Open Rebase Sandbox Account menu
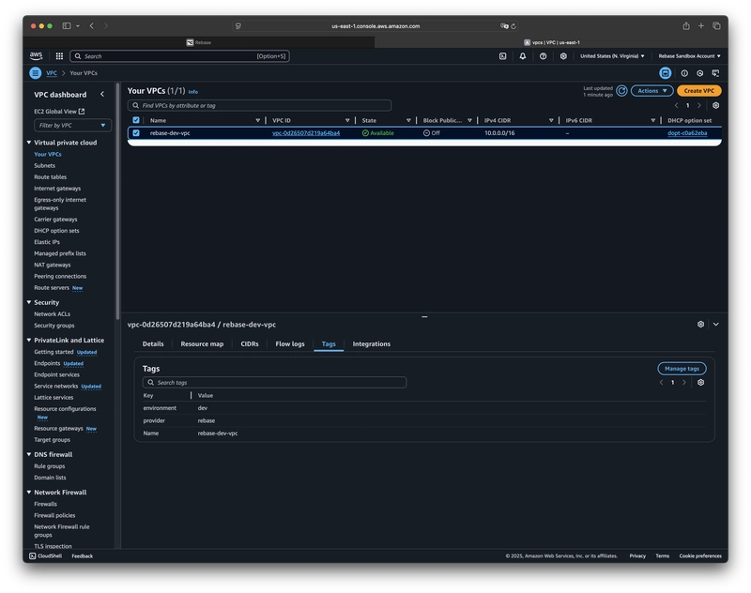This screenshot has width=751, height=593. (689, 56)
